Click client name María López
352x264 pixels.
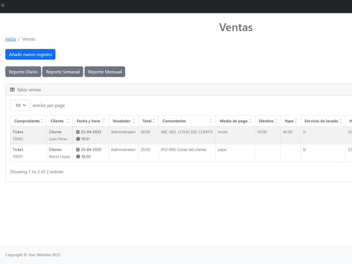(59, 157)
